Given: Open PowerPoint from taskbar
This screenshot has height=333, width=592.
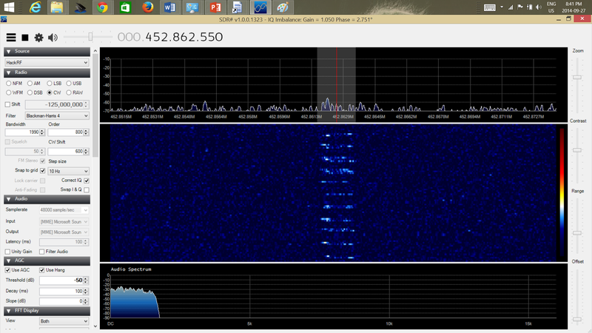Looking at the screenshot, I should (x=215, y=7).
